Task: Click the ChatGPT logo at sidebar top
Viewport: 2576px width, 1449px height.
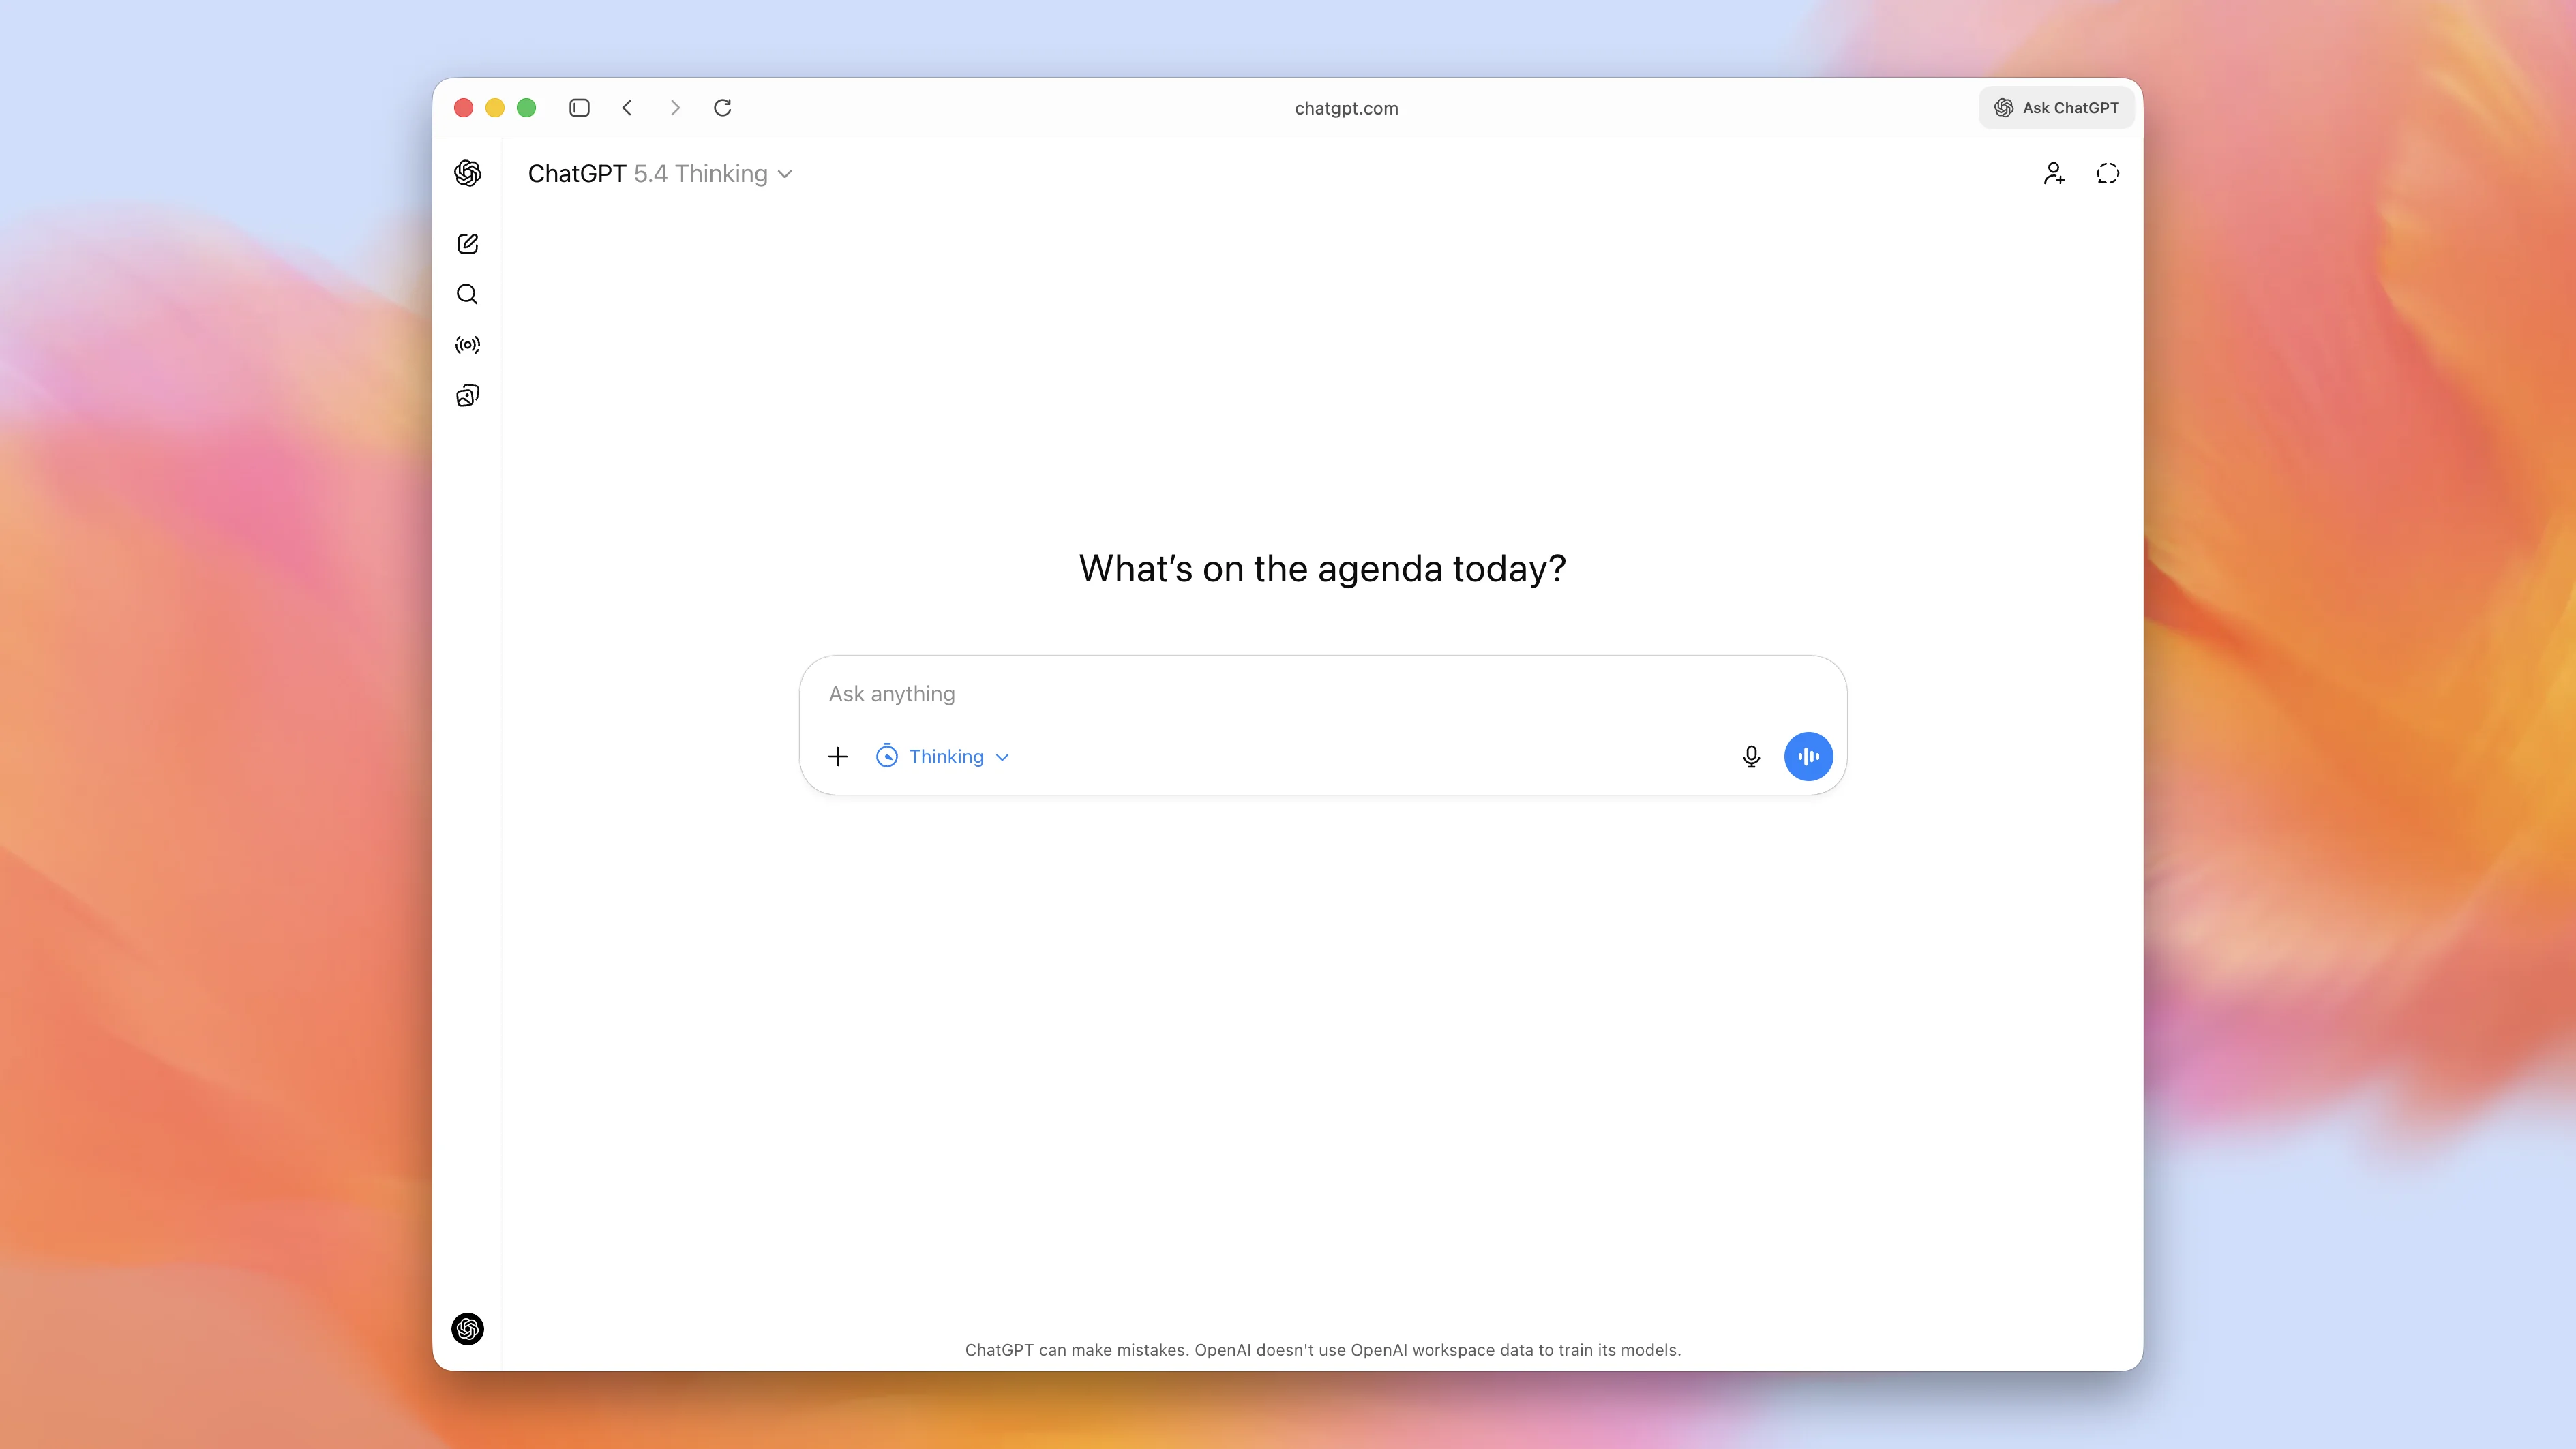Action: (467, 173)
